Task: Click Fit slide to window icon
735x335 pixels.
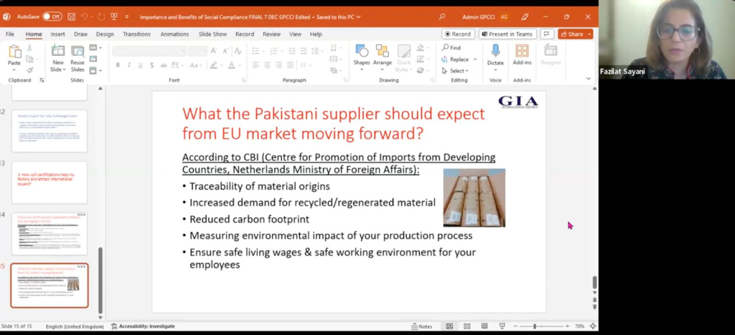Action: tap(592, 326)
